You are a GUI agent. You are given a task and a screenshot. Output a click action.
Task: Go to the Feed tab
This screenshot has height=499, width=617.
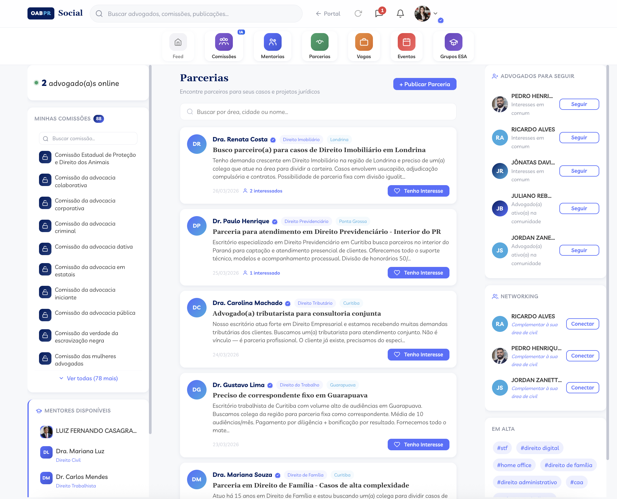coord(178,46)
